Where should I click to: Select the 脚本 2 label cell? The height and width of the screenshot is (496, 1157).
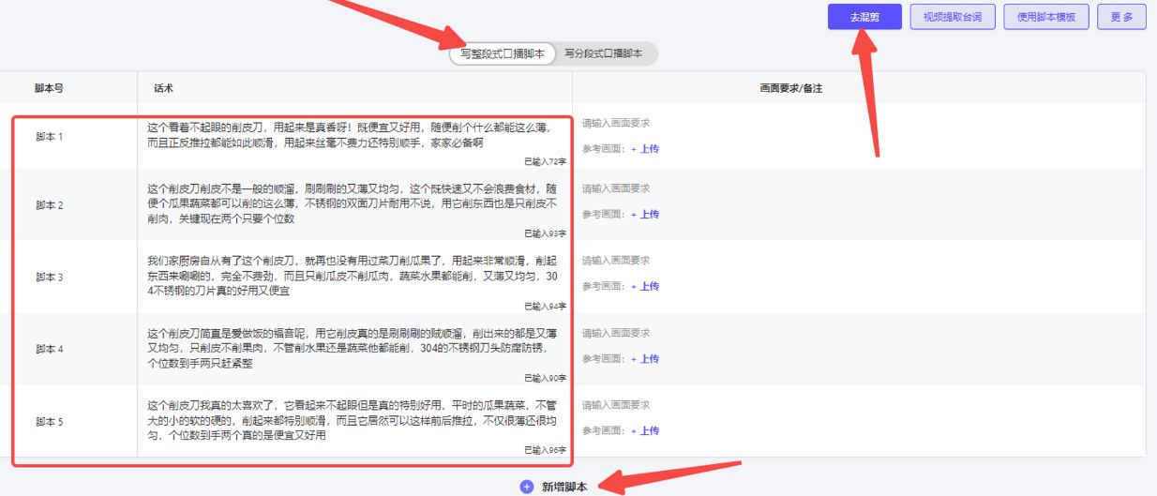coord(50,204)
